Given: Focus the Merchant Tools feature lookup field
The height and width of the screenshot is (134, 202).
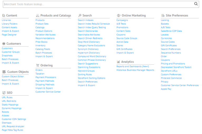Looking at the screenshot, I should 97,4.
